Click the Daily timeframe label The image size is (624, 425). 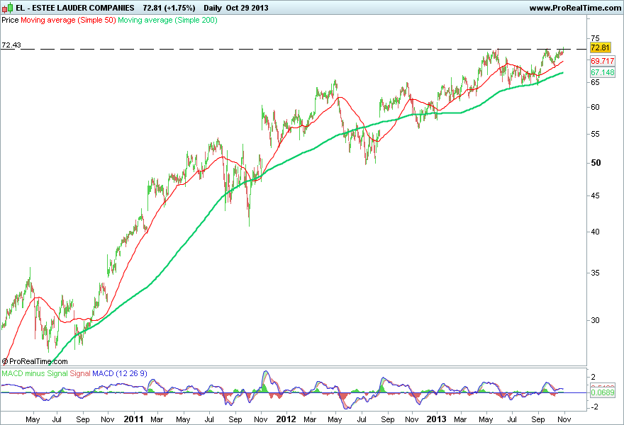213,8
